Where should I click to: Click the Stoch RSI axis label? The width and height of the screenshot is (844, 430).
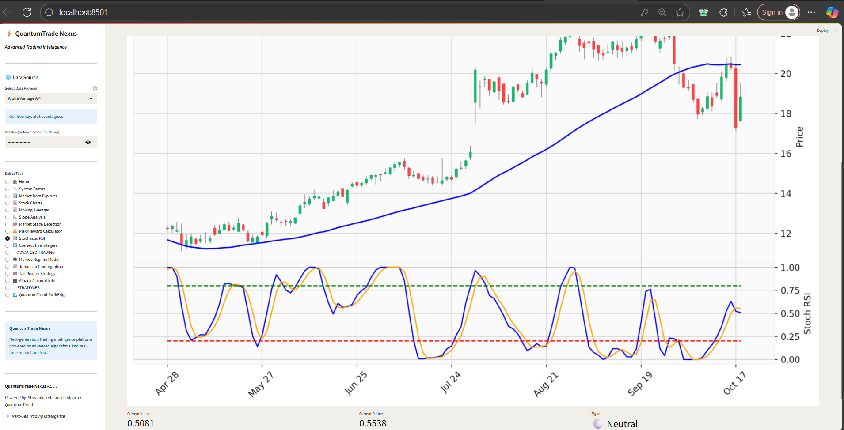[807, 313]
